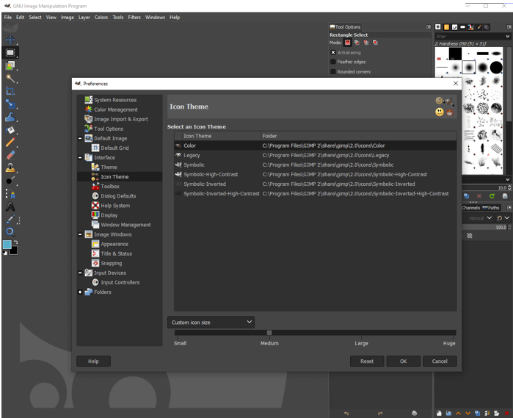
Task: Enable Feather edges checkbox
Action: [333, 62]
